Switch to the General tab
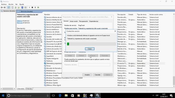The image size is (175, 98). point(66,21)
